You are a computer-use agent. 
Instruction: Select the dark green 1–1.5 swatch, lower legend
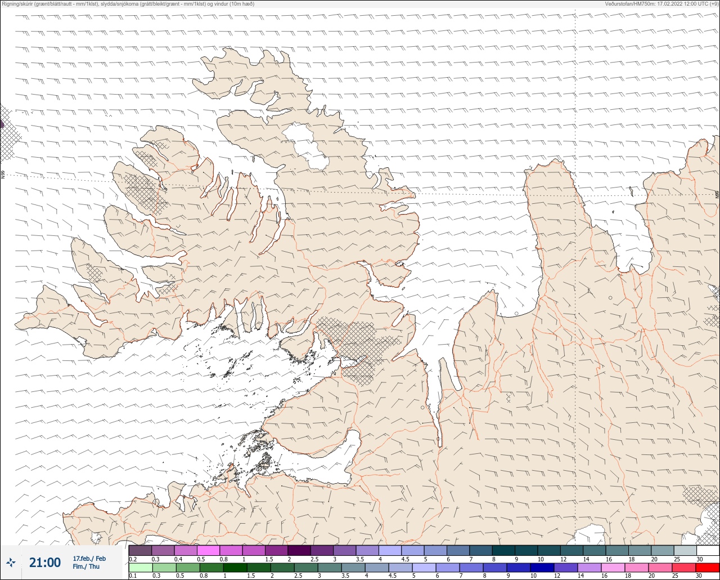click(x=235, y=567)
